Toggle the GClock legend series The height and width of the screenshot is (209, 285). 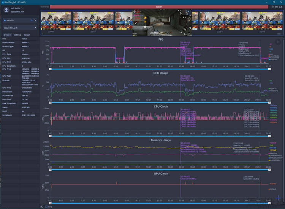(272, 189)
